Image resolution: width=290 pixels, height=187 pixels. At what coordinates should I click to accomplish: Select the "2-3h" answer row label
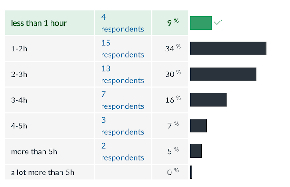tap(19, 74)
